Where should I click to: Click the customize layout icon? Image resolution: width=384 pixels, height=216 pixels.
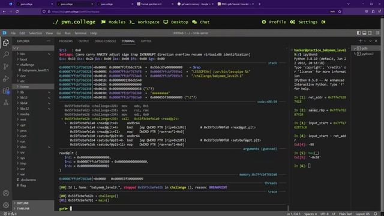coord(377,33)
